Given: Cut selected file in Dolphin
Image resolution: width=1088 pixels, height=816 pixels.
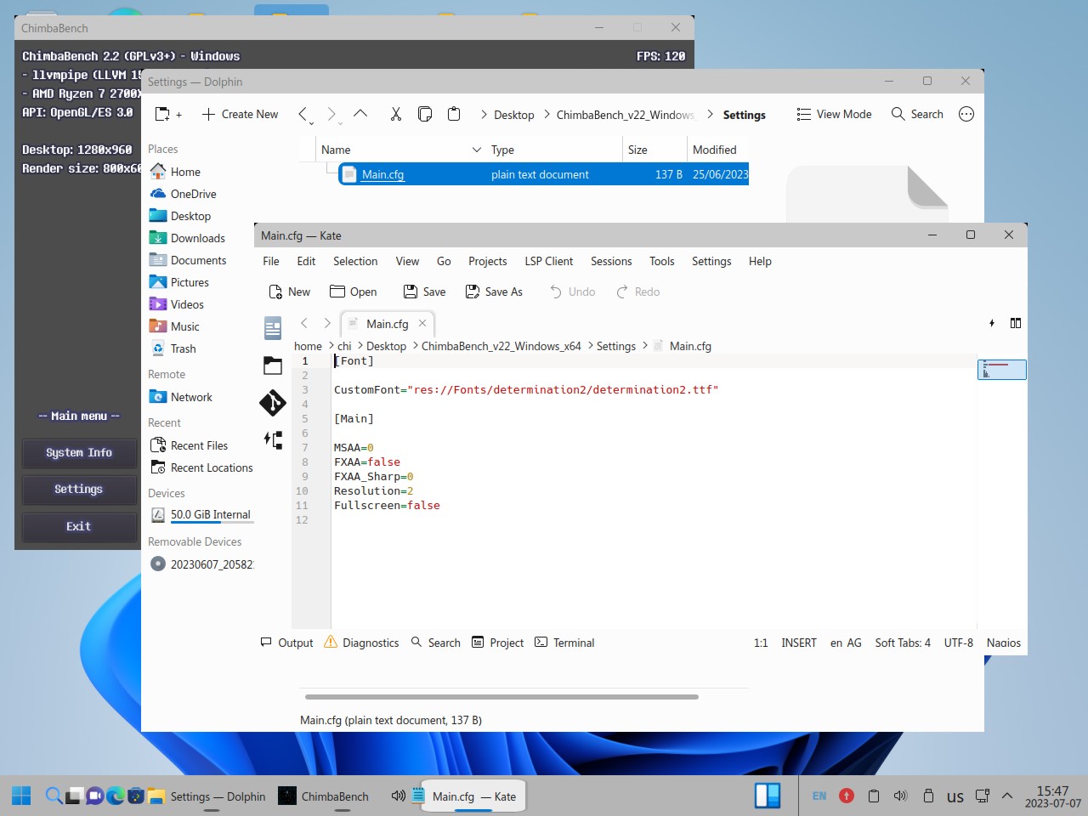Looking at the screenshot, I should (395, 114).
